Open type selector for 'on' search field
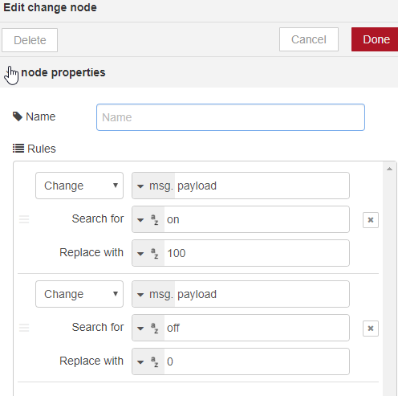 [148, 219]
